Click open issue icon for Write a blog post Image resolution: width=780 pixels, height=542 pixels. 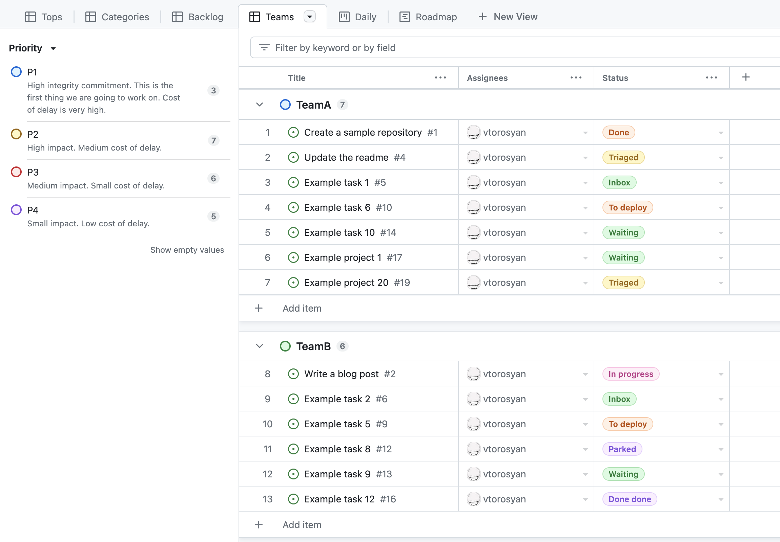(293, 374)
